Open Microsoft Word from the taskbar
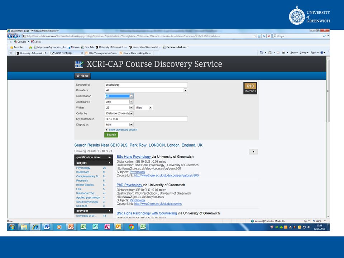Viewport: 344px width, 258px height. [x=47, y=227]
